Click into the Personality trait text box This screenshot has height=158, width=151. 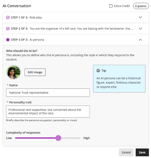click(48, 112)
